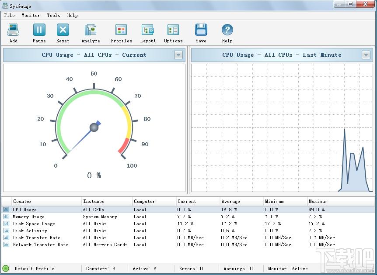This screenshot has width=377, height=275.
Task: Open the Layout toolbar icon
Action: pyautogui.click(x=148, y=30)
